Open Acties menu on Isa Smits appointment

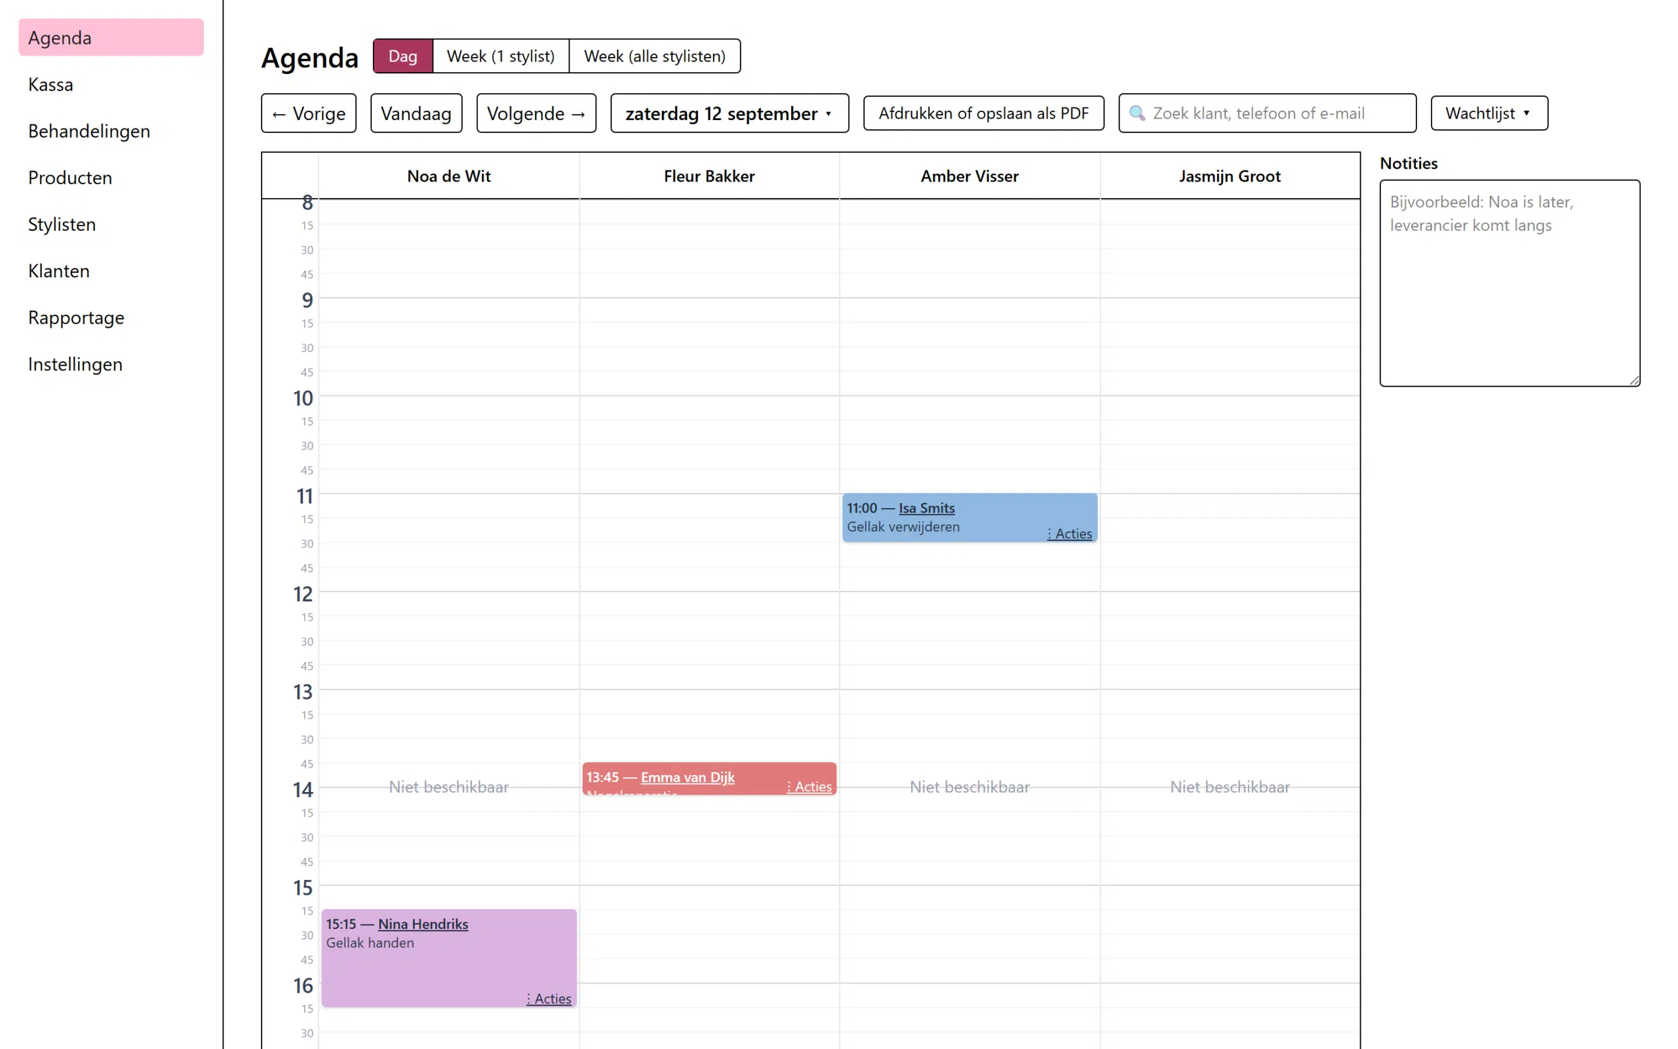[1069, 534]
